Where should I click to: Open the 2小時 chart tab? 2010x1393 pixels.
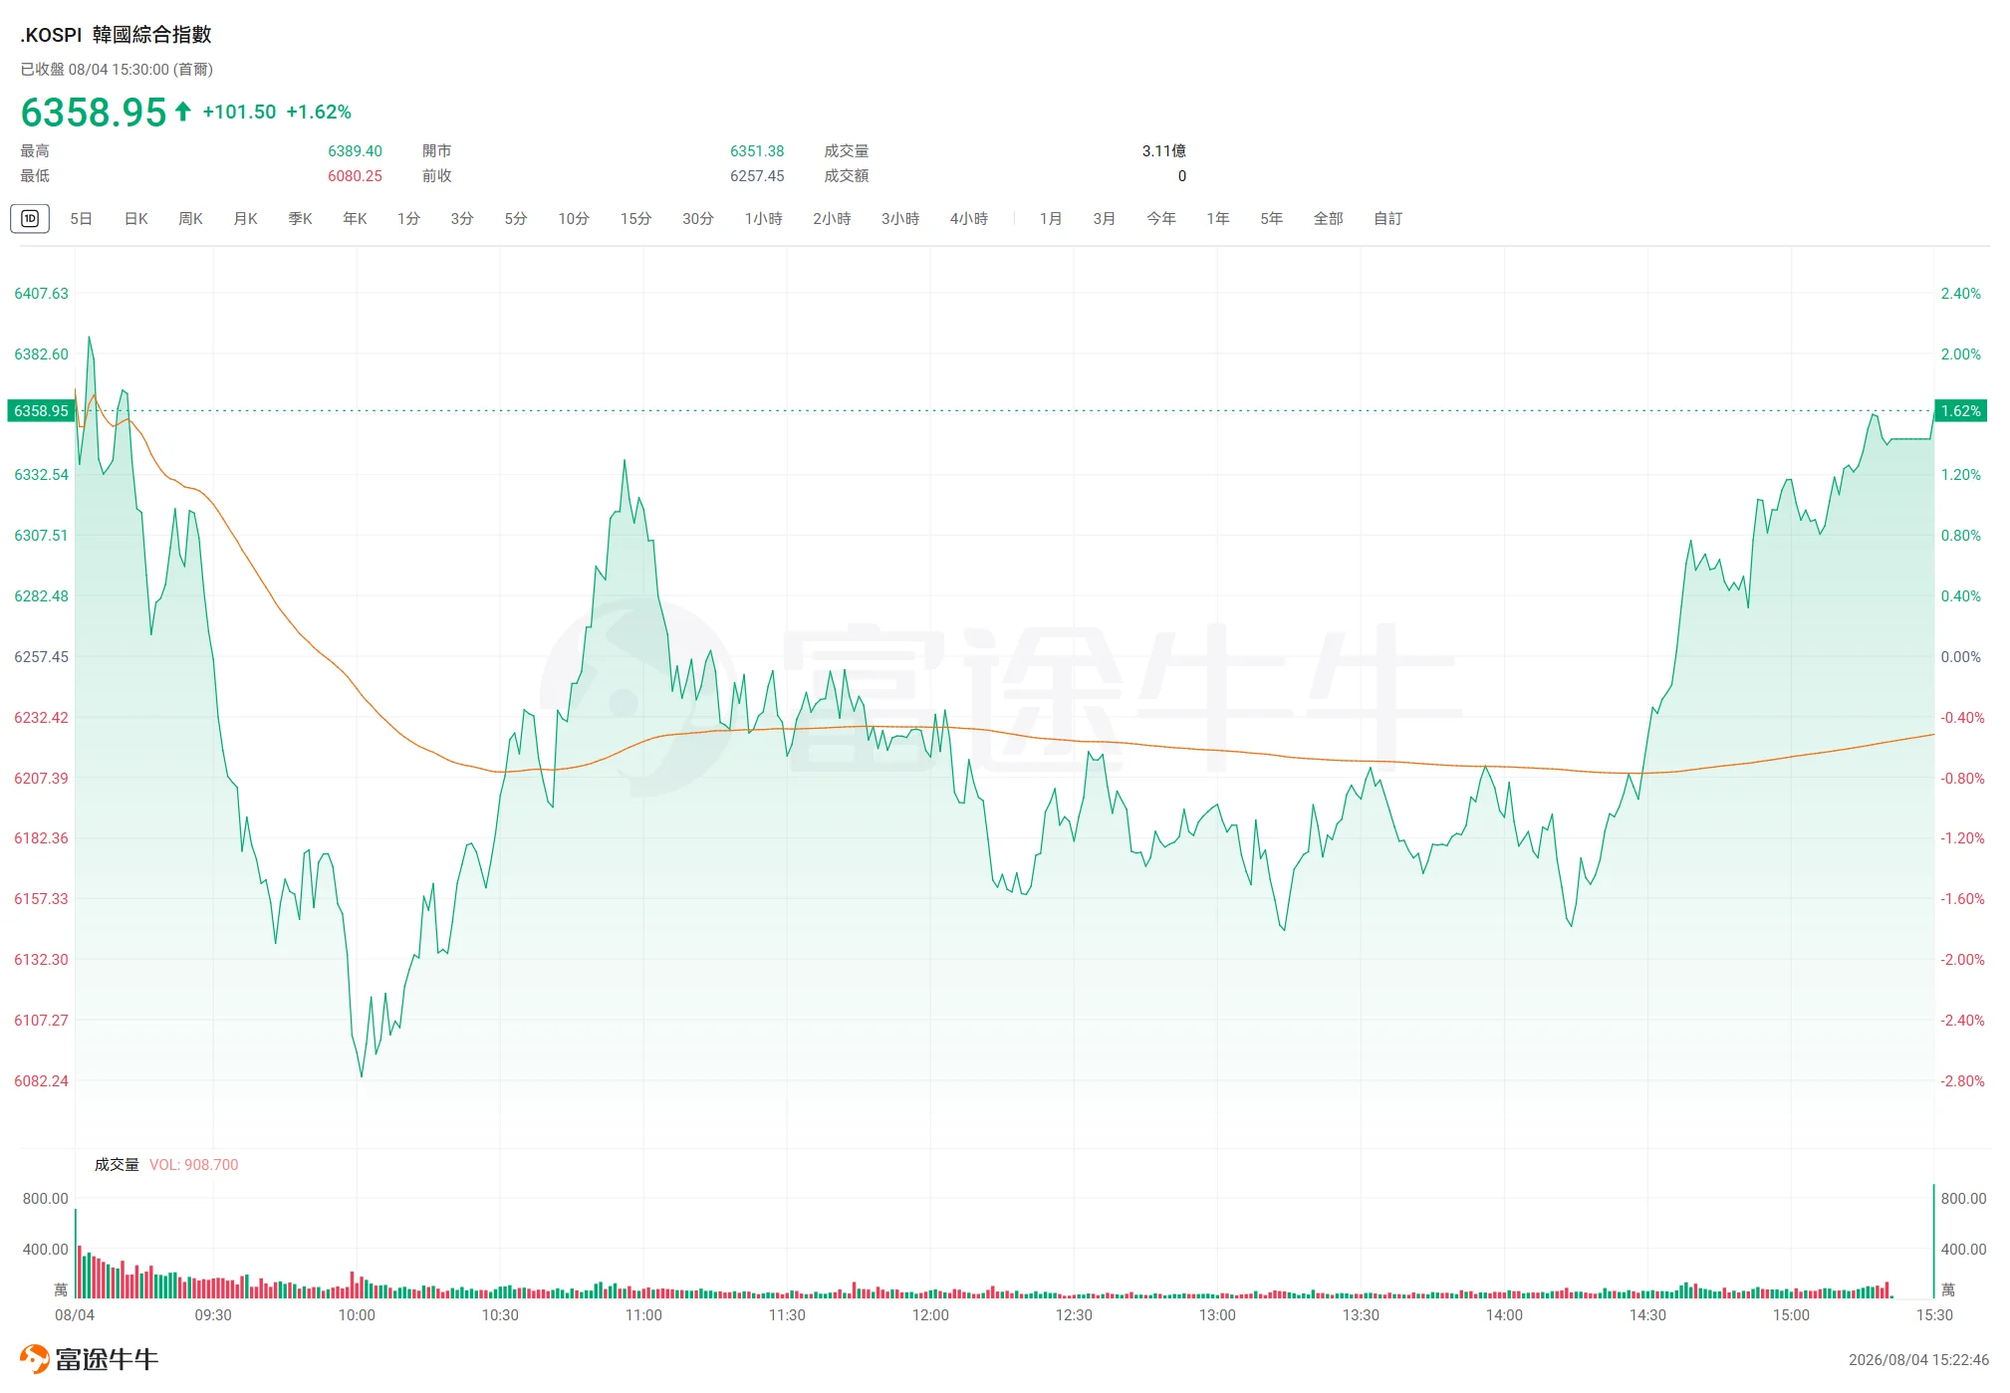[832, 219]
